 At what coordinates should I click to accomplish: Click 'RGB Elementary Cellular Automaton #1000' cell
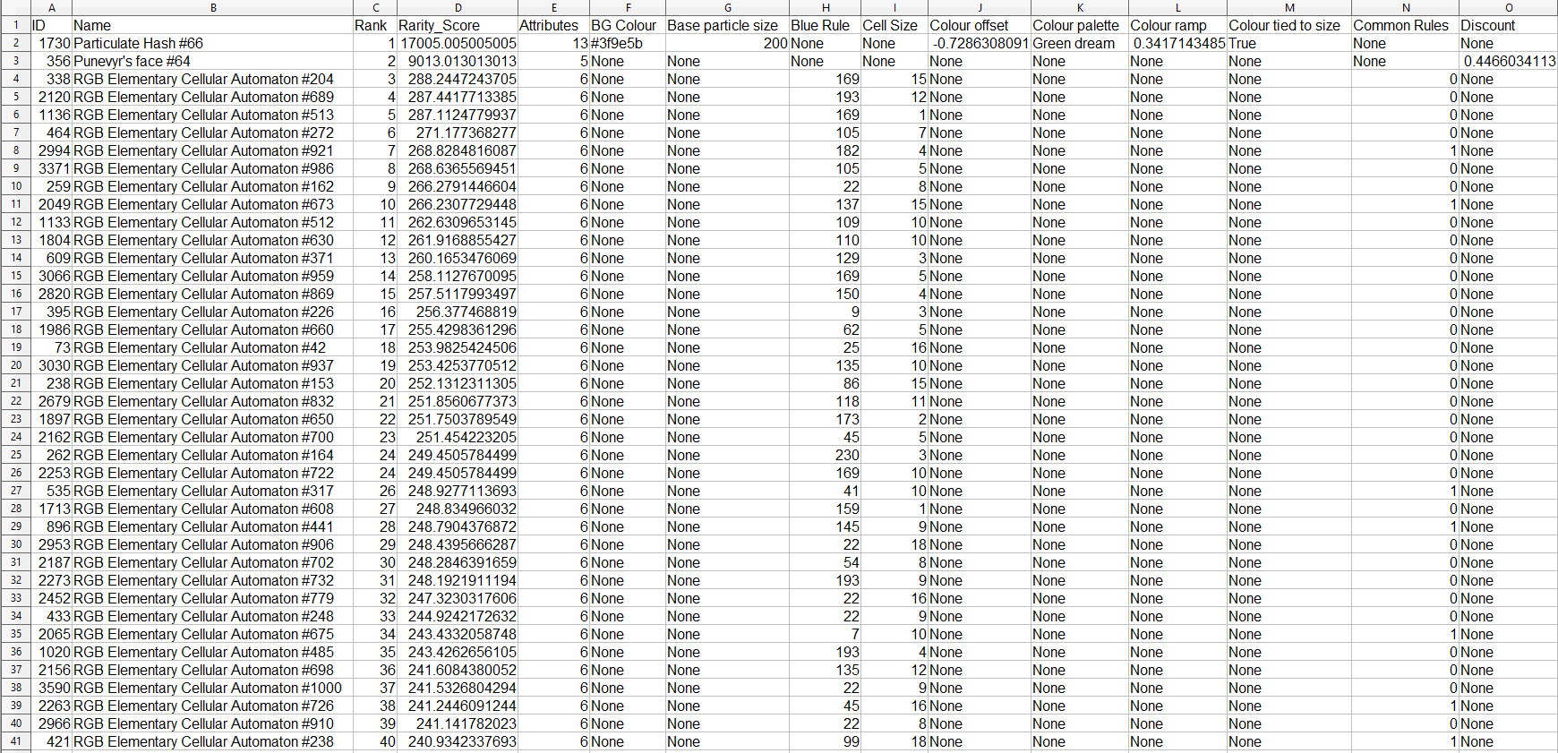(208, 688)
